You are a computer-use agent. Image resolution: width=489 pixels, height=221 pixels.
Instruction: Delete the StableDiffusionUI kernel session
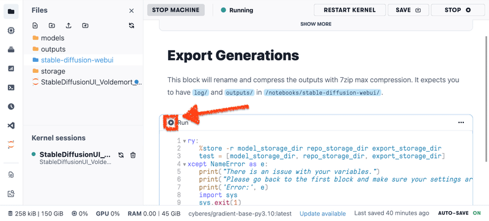point(133,155)
